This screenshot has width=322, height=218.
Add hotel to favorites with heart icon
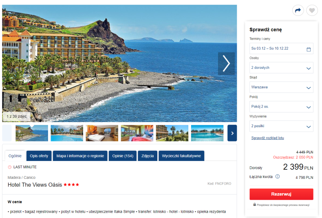(x=312, y=10)
